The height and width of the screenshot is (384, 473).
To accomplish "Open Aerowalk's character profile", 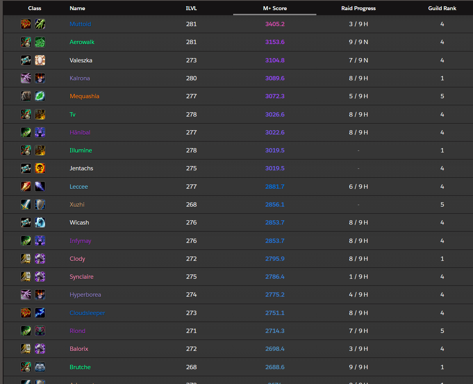I will (x=82, y=42).
